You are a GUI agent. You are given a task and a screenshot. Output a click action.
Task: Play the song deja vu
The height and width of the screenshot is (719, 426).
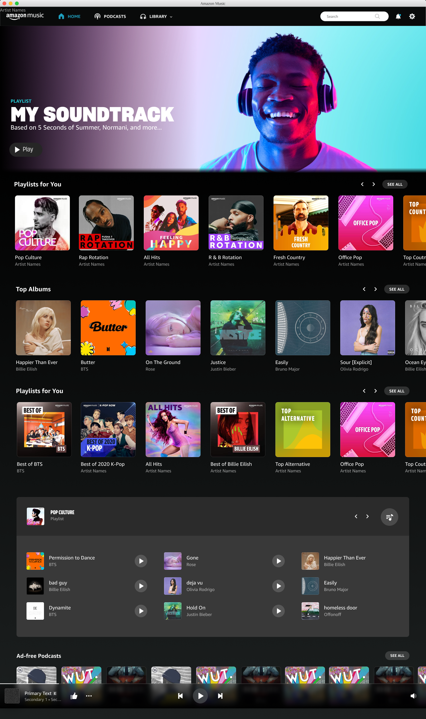point(278,586)
